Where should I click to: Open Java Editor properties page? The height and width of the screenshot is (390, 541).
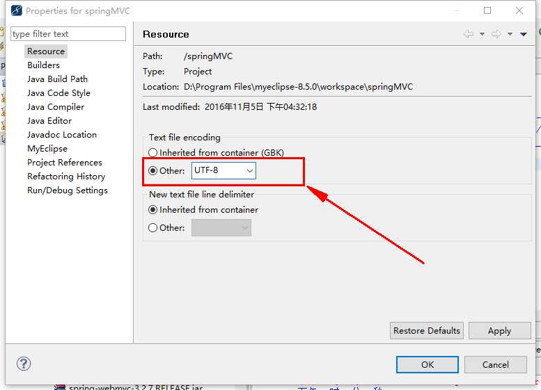pos(49,120)
